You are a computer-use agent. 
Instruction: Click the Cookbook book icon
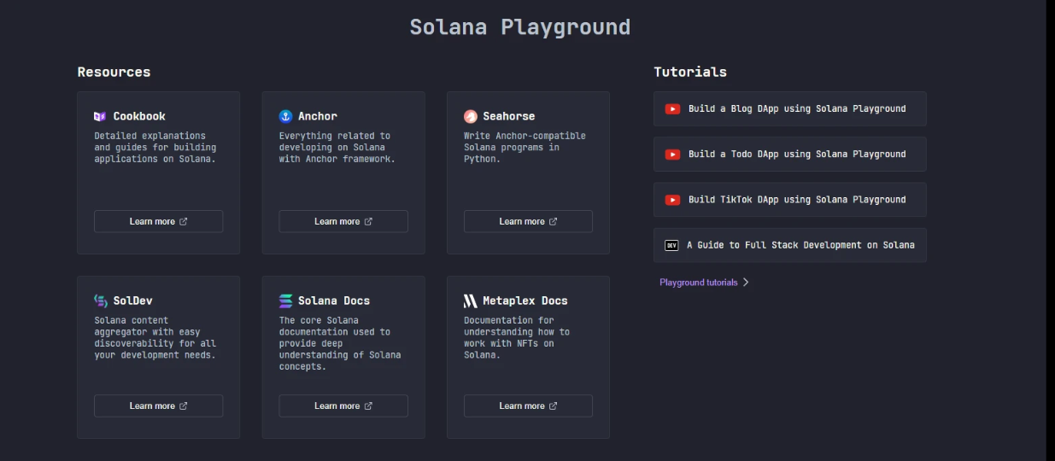coord(100,116)
